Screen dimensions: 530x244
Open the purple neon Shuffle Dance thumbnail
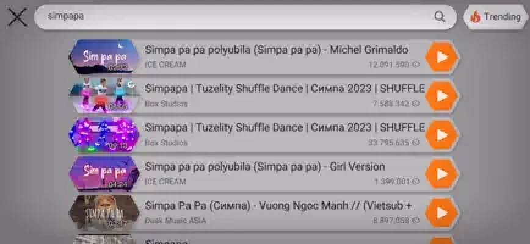tap(105, 135)
